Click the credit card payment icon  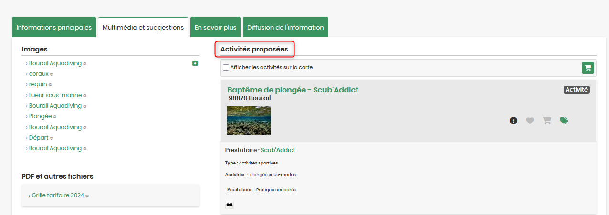[x=230, y=205]
